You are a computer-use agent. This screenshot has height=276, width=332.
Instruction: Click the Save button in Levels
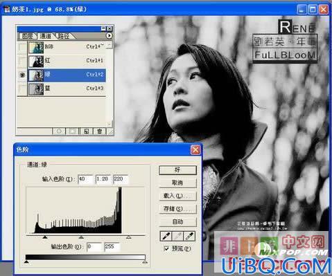pos(177,209)
